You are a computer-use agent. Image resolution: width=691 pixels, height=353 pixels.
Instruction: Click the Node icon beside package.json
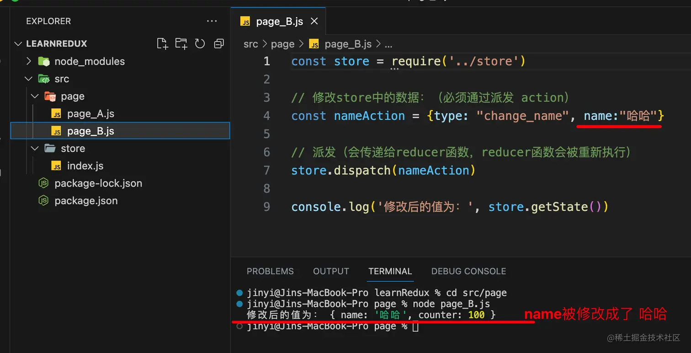click(x=43, y=201)
